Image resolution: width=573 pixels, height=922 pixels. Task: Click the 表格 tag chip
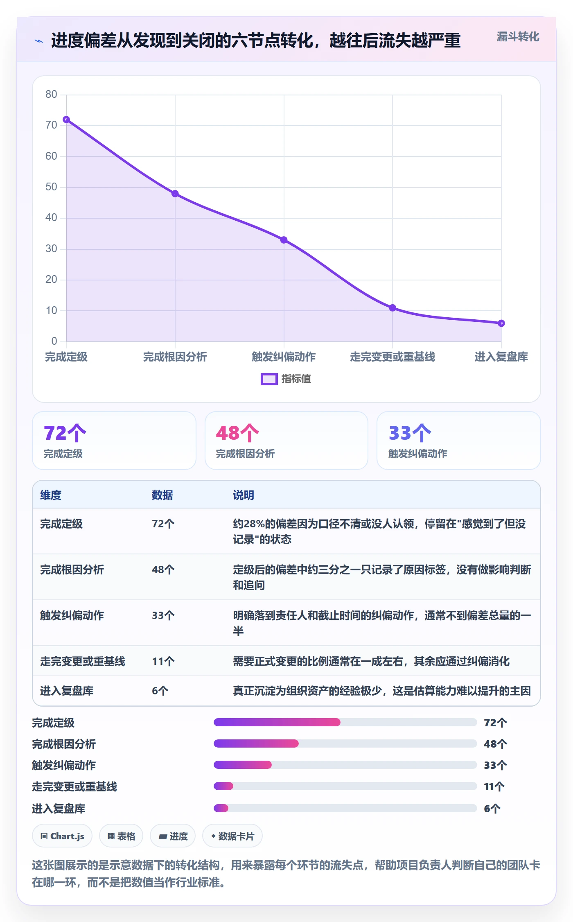(121, 836)
